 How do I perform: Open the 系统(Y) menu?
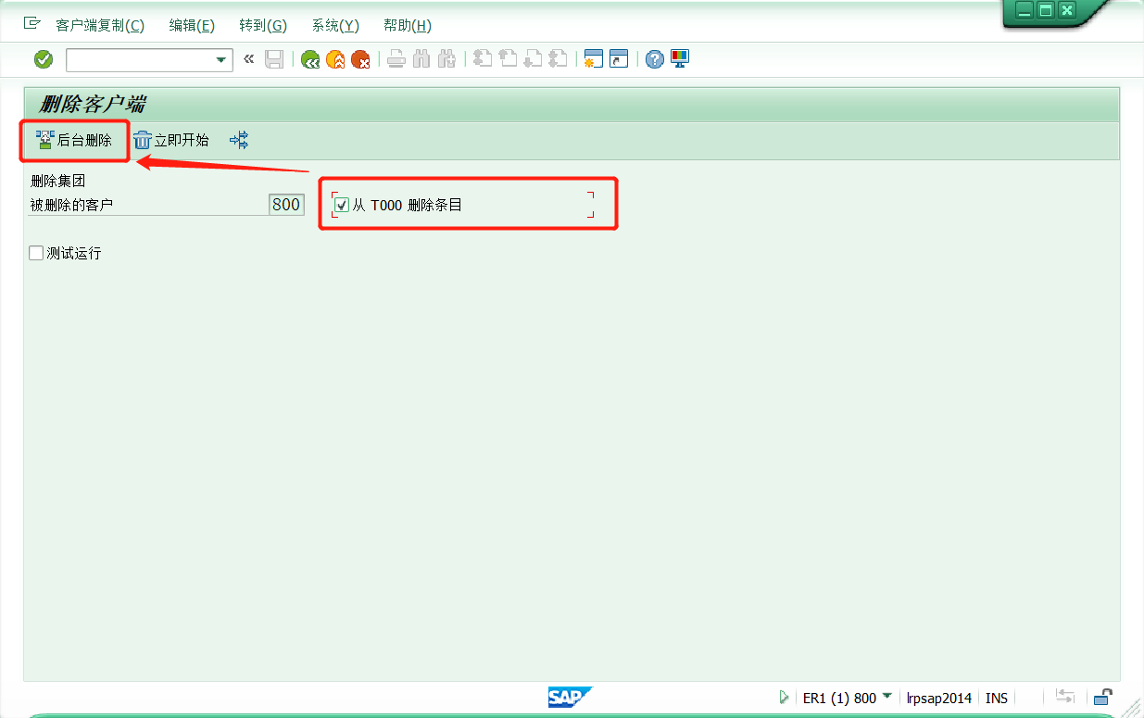[334, 25]
